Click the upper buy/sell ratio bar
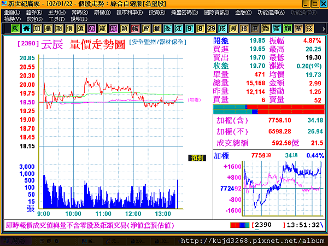Screen dimensions: 328x246 coord(268,107)
